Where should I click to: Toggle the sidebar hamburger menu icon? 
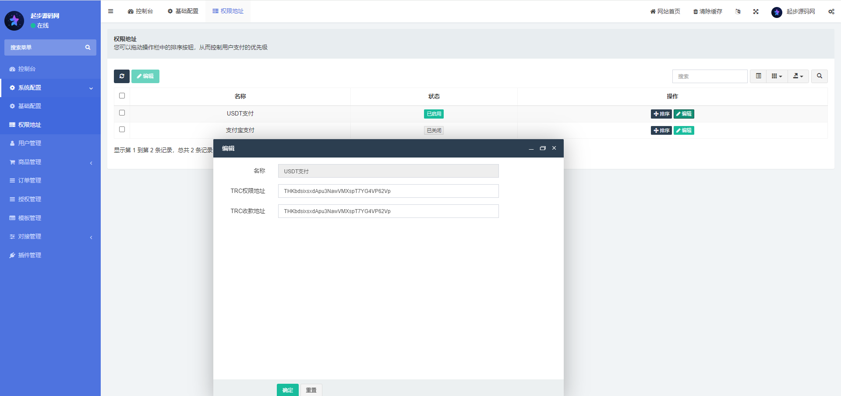[111, 11]
